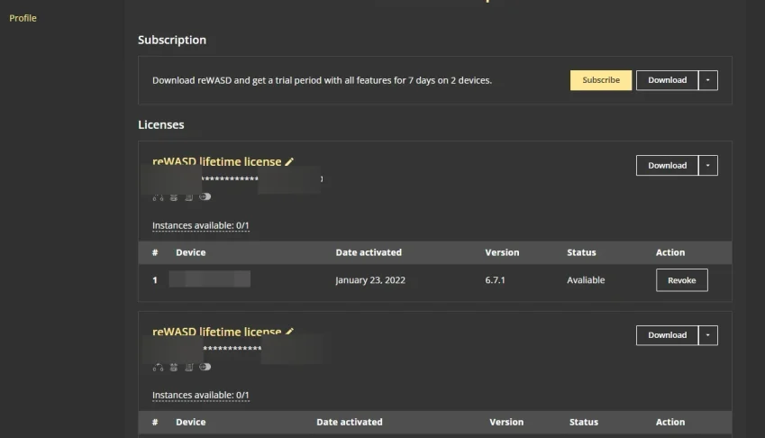Click Instances available 0/1 in the upper license
This screenshot has height=438, width=765.
coord(201,225)
